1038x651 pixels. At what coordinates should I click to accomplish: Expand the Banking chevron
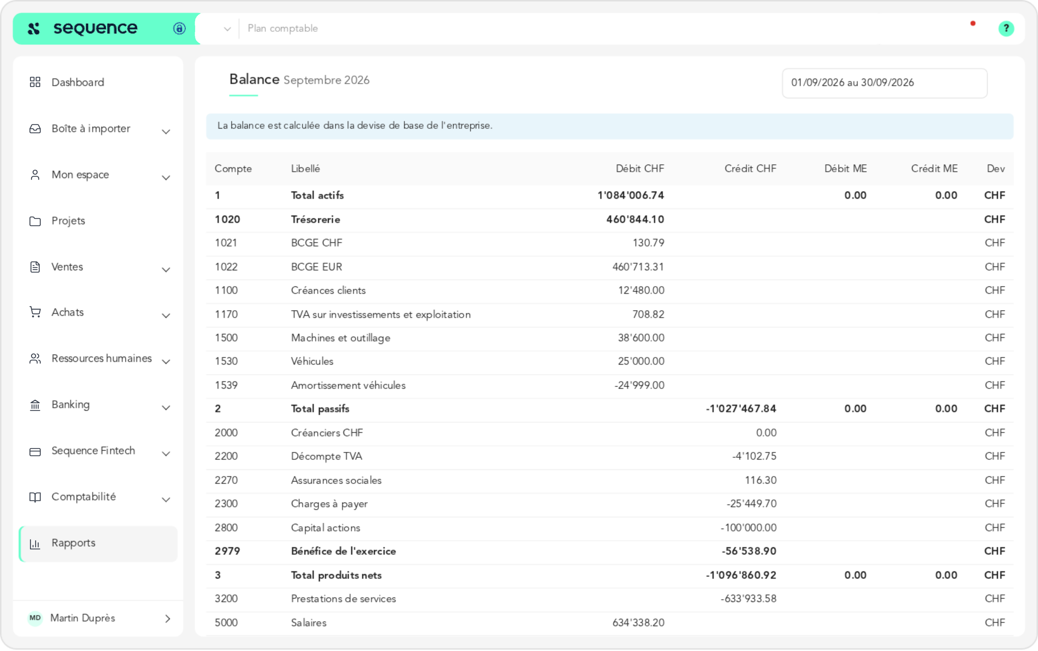click(166, 407)
